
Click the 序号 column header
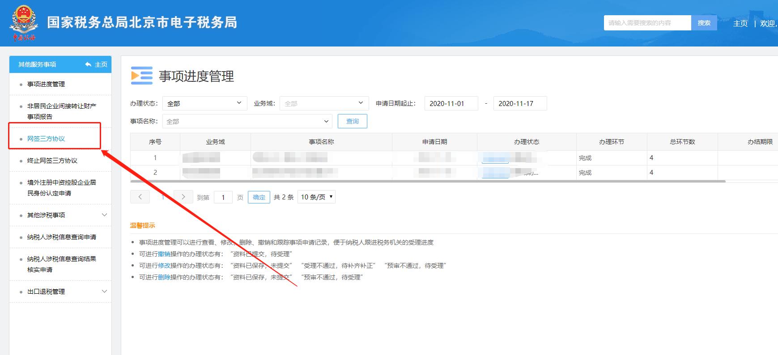tap(155, 142)
